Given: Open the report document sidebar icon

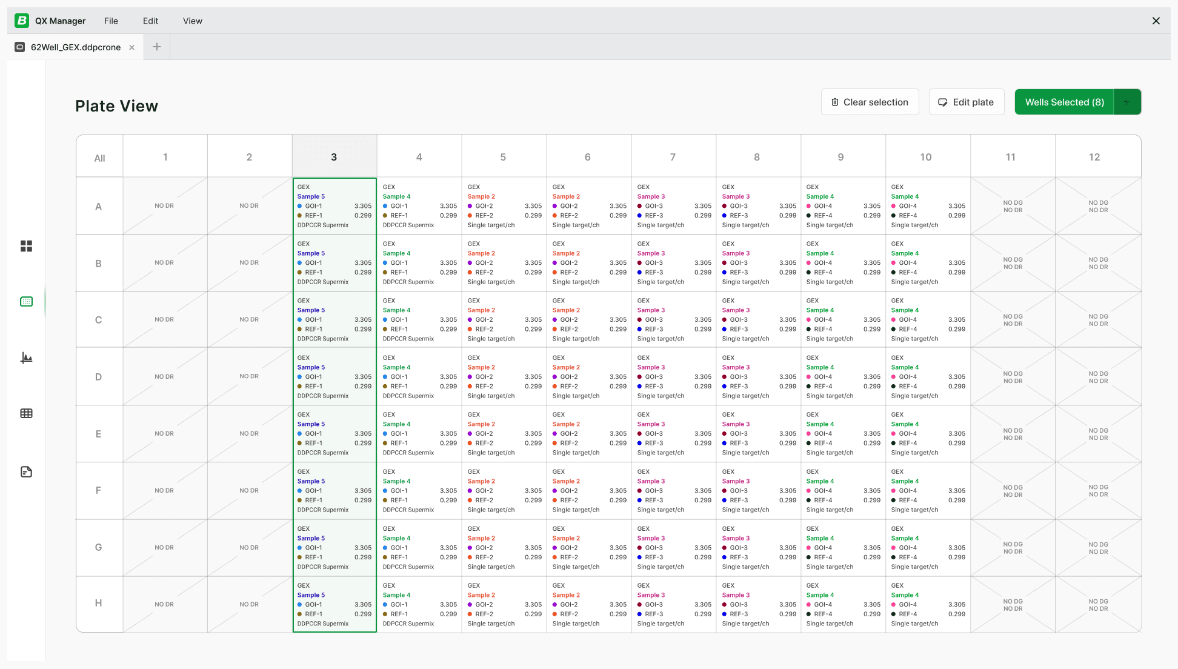Looking at the screenshot, I should pos(26,471).
